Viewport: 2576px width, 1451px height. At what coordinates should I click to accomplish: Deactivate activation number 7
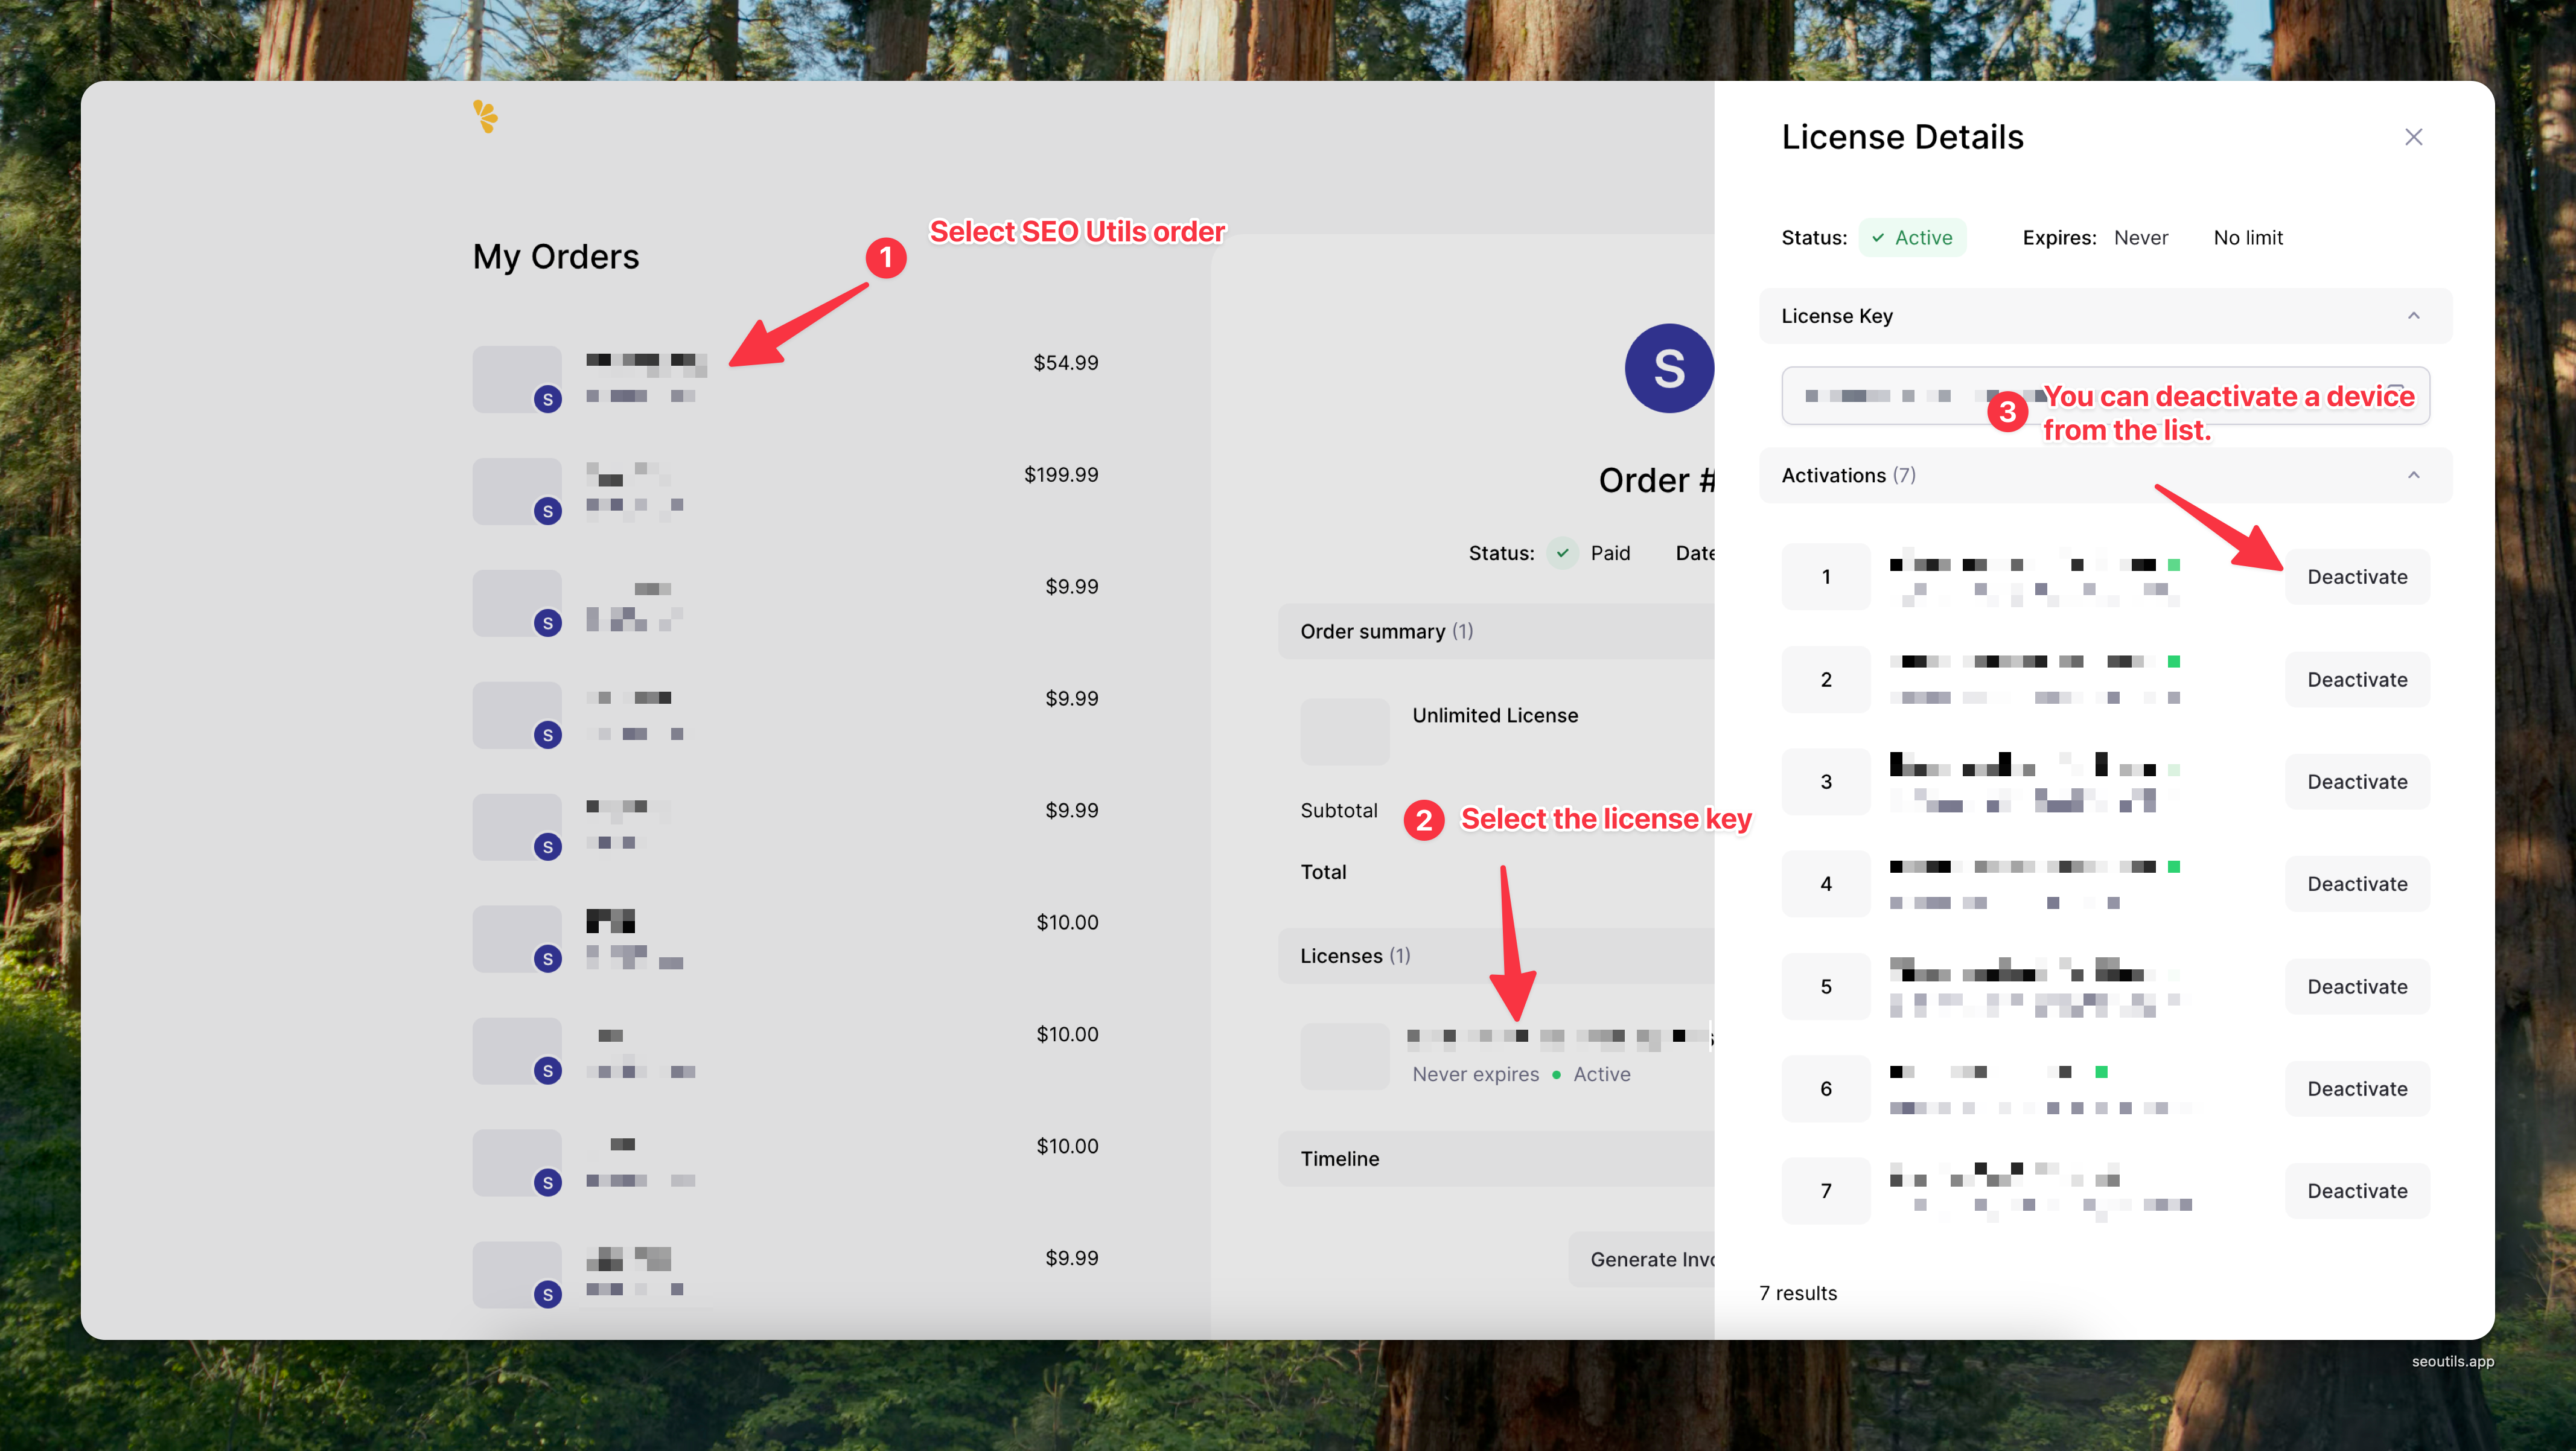[x=2356, y=1191]
